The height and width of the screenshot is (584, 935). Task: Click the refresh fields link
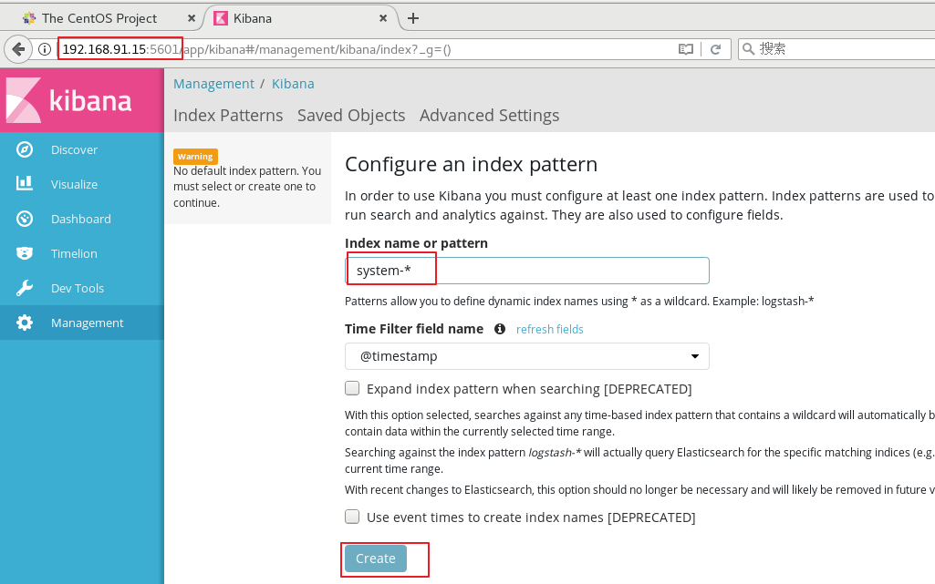pyautogui.click(x=550, y=329)
